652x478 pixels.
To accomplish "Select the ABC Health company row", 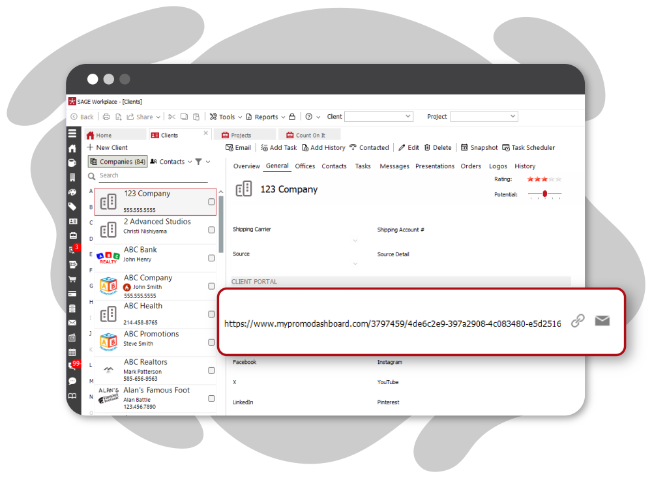I will [x=155, y=314].
